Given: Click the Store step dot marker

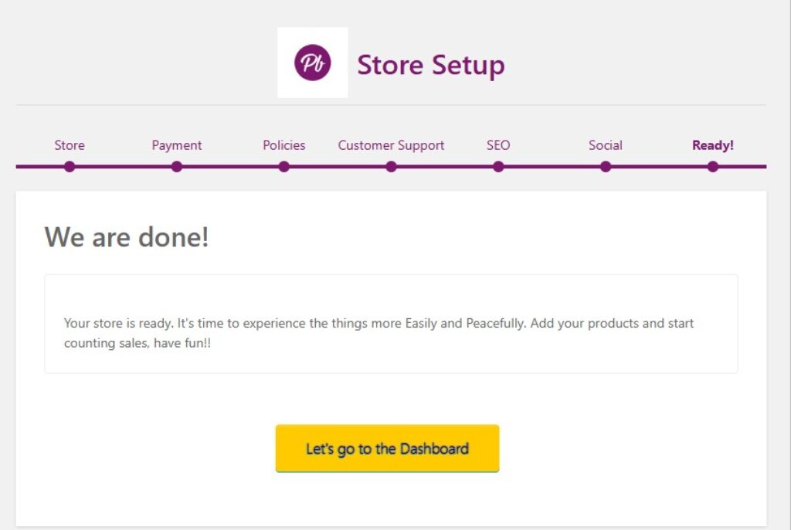Looking at the screenshot, I should [x=70, y=166].
